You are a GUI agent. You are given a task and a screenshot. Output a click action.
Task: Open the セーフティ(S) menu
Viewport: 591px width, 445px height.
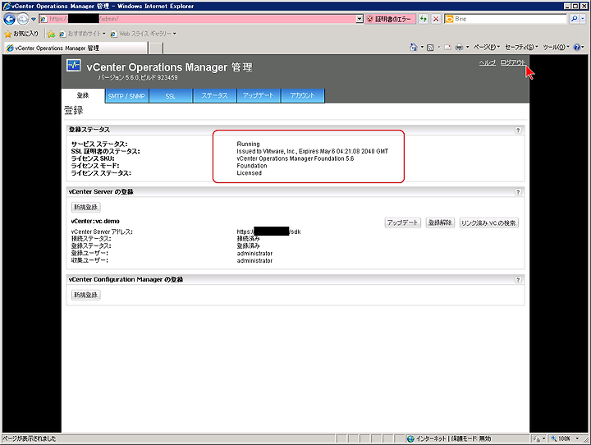[x=521, y=47]
